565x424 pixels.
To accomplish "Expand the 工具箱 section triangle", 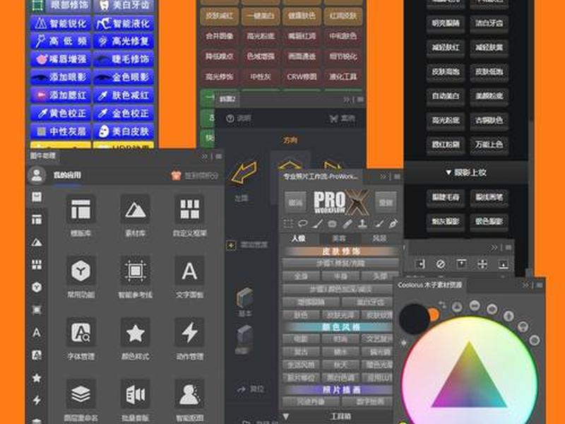I will tap(286, 417).
